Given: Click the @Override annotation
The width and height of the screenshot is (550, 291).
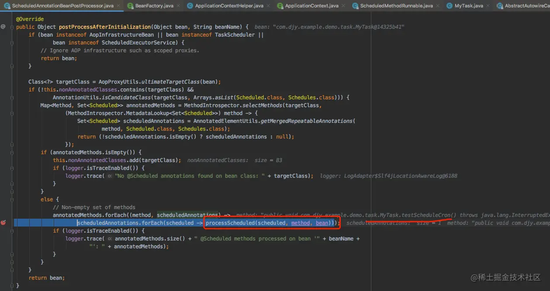Looking at the screenshot, I should (x=30, y=19).
